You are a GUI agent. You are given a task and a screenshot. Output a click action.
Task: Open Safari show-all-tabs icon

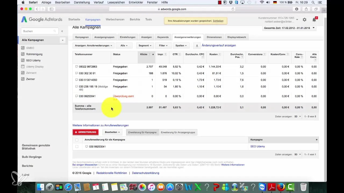pyautogui.click(x=316, y=9)
